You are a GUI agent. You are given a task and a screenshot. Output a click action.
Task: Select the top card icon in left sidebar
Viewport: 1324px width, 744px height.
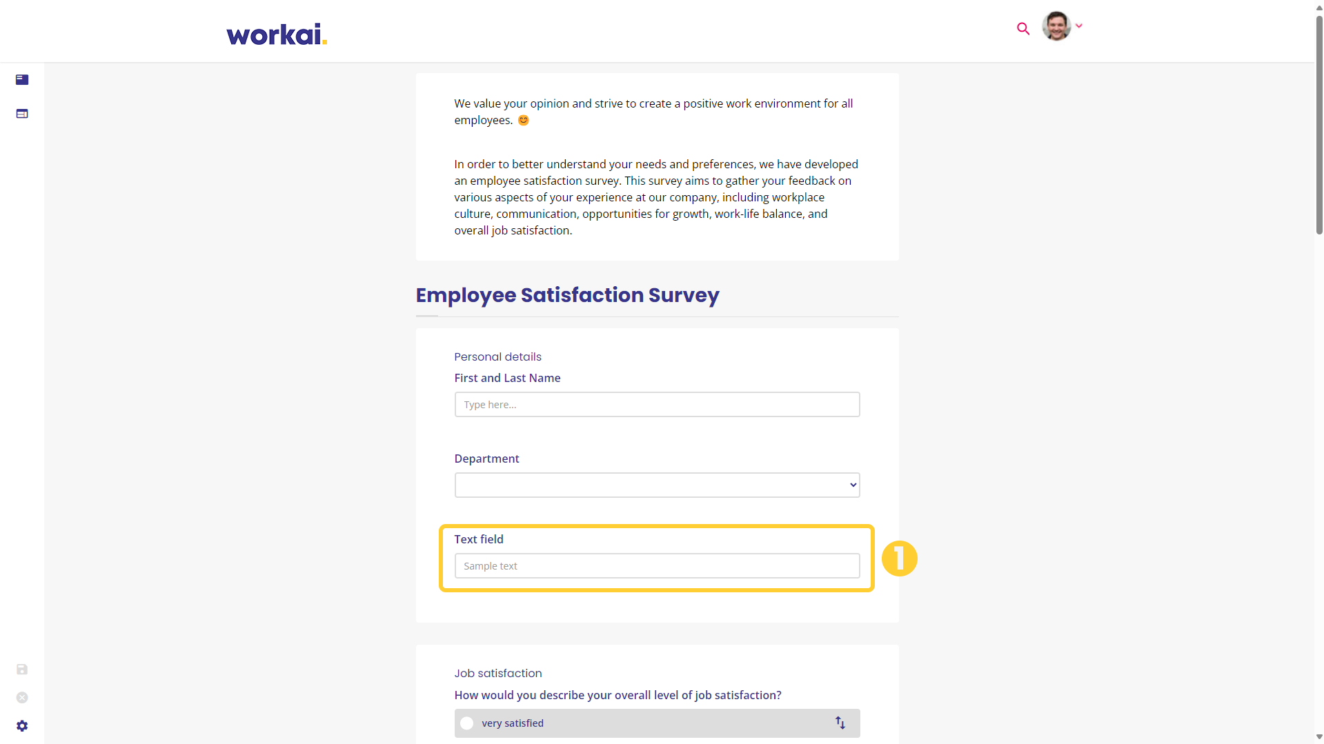click(x=22, y=80)
